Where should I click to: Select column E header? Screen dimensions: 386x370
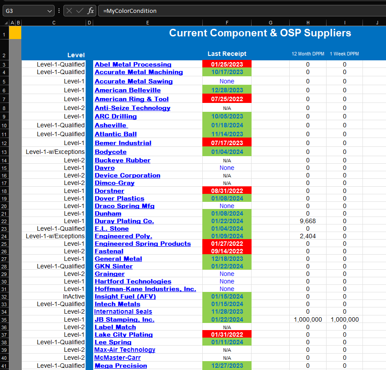(148, 23)
